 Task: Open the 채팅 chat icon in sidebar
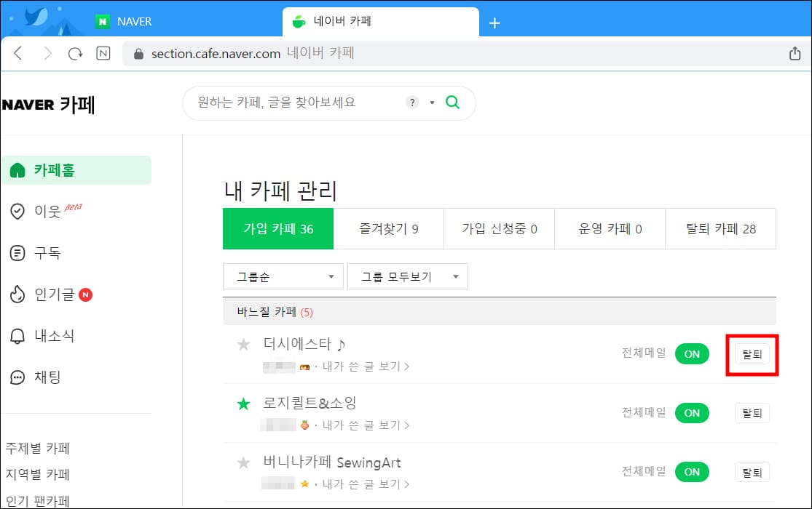(16, 377)
